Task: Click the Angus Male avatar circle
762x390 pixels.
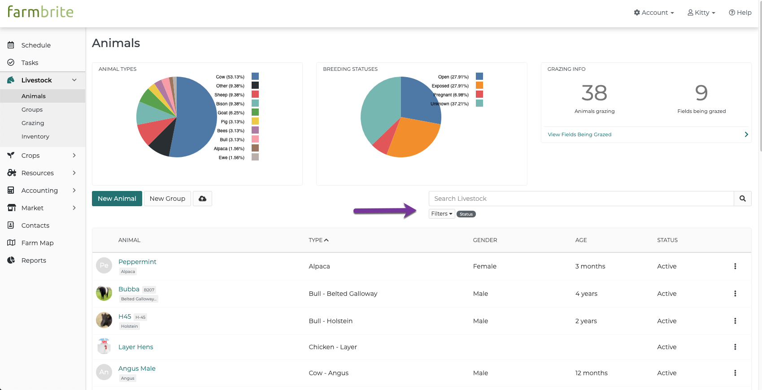Action: [104, 372]
